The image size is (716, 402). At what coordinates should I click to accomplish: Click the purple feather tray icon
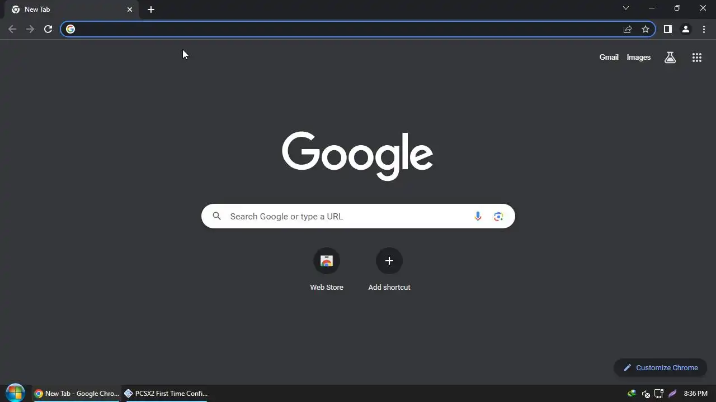(672, 394)
